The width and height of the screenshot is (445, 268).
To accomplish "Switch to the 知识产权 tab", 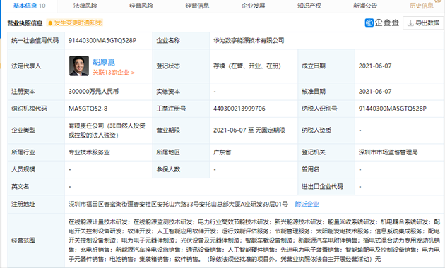I will tap(309, 6).
